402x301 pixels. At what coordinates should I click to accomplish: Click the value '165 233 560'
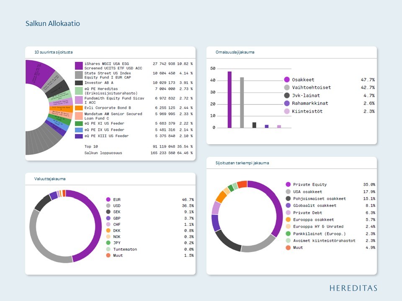163,153
